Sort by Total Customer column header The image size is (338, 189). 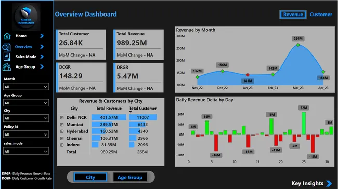(142, 109)
